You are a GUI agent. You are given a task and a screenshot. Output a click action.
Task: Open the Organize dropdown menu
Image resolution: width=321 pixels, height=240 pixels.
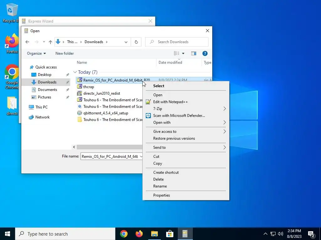36,53
